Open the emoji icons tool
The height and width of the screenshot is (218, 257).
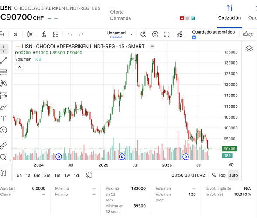[3, 130]
